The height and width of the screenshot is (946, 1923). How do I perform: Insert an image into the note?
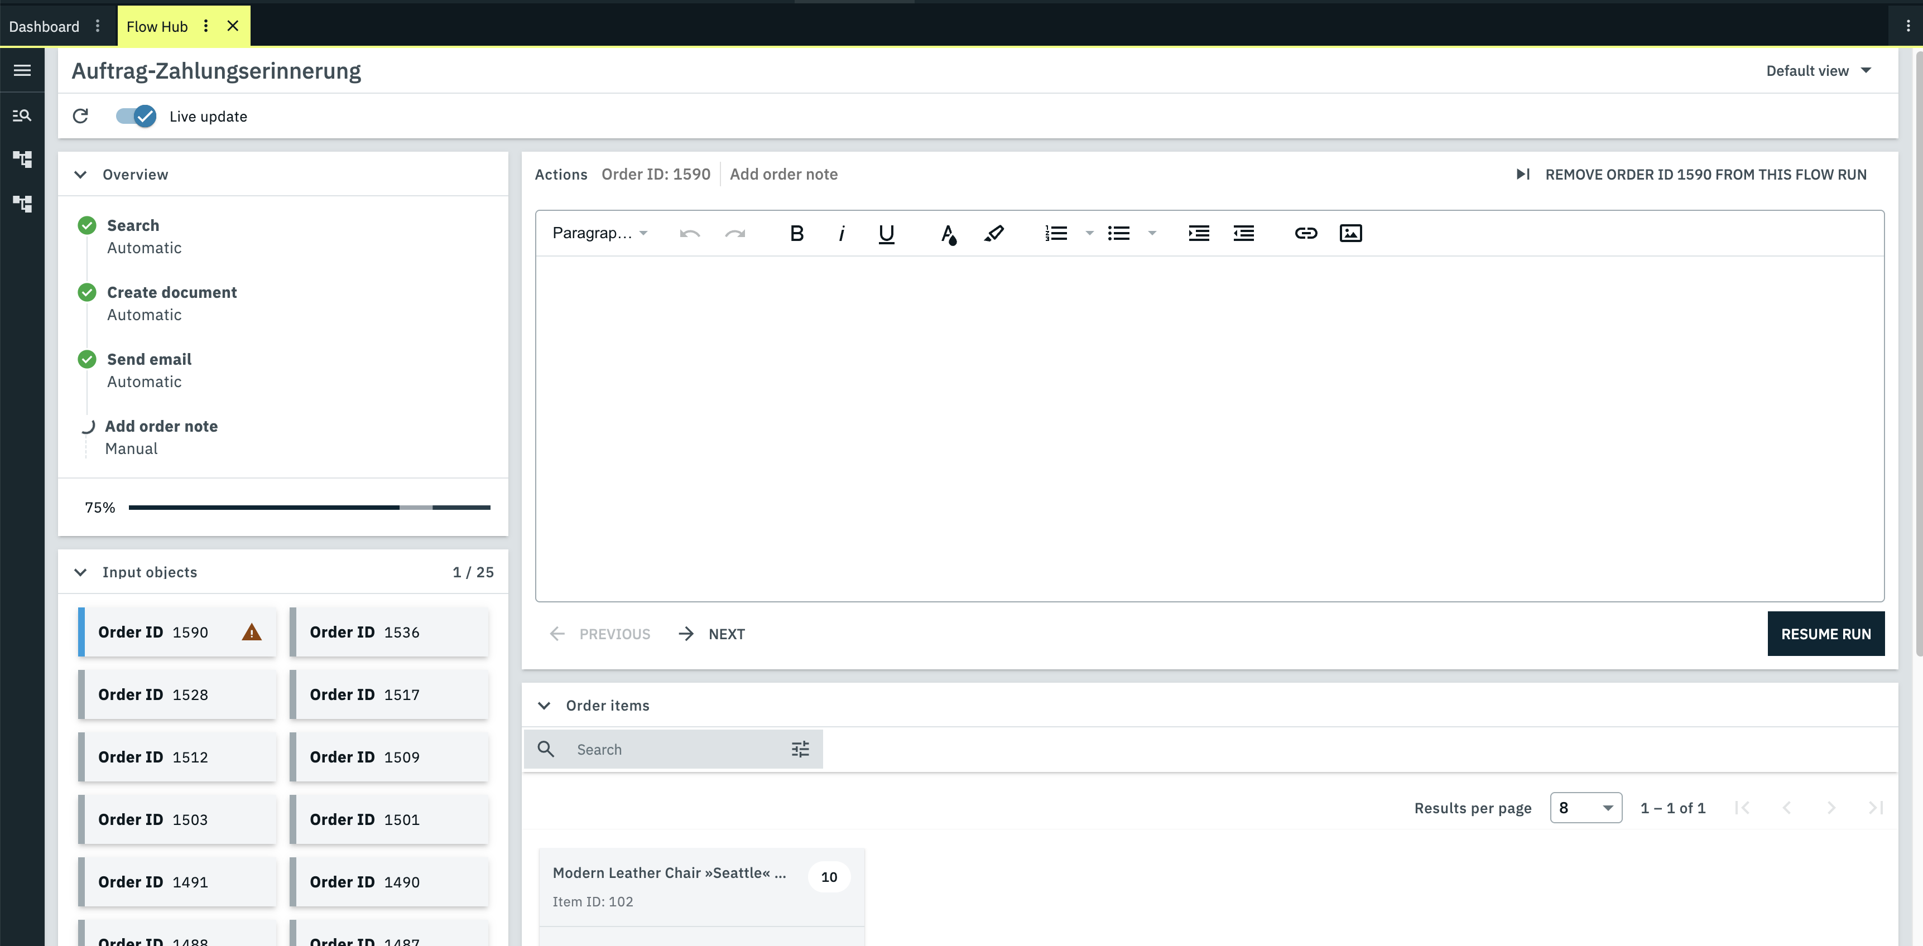coord(1350,234)
